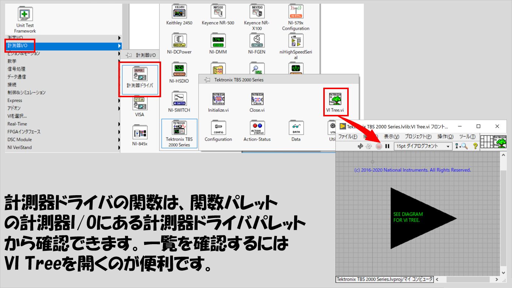Select the Initialize.vi function
The image size is (512, 288).
pyautogui.click(x=218, y=102)
